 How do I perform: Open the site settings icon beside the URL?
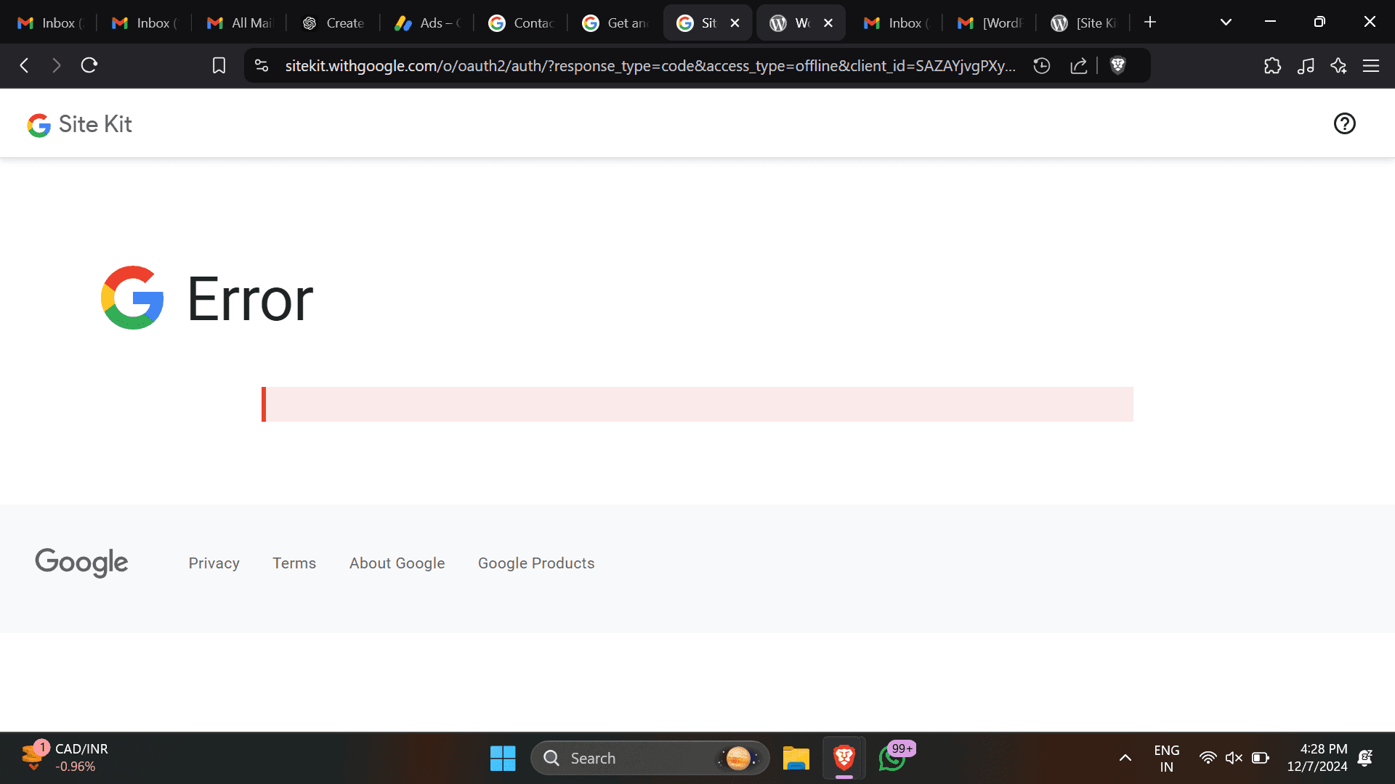tap(262, 66)
